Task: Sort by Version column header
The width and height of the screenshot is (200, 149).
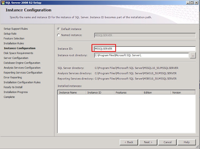Action: click(x=183, y=93)
